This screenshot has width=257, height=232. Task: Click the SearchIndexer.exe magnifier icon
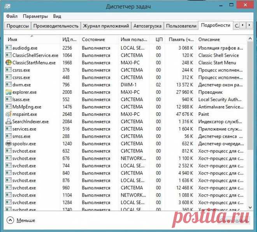pos(8,121)
